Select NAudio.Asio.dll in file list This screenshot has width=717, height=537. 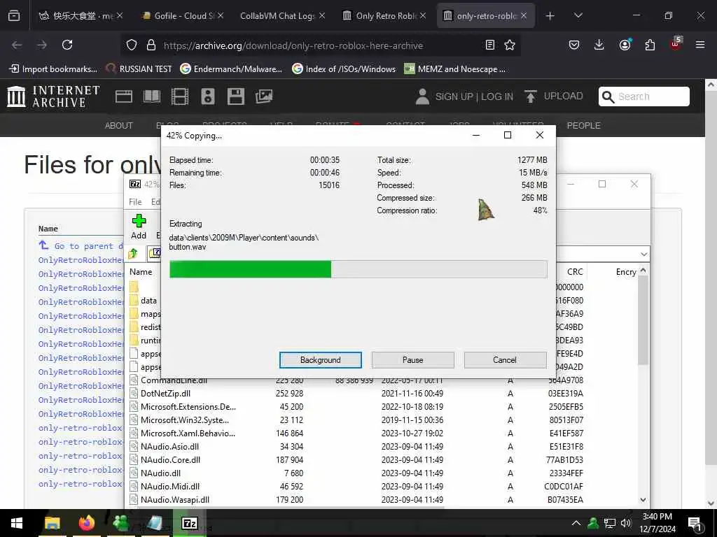(169, 447)
